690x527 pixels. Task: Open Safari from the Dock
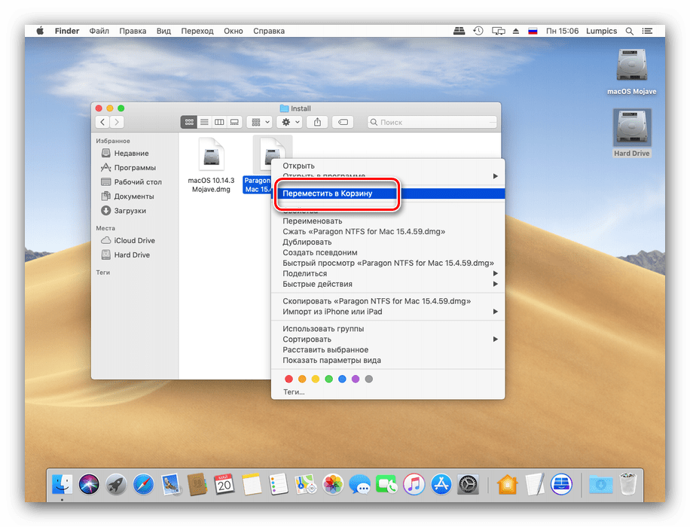(143, 485)
